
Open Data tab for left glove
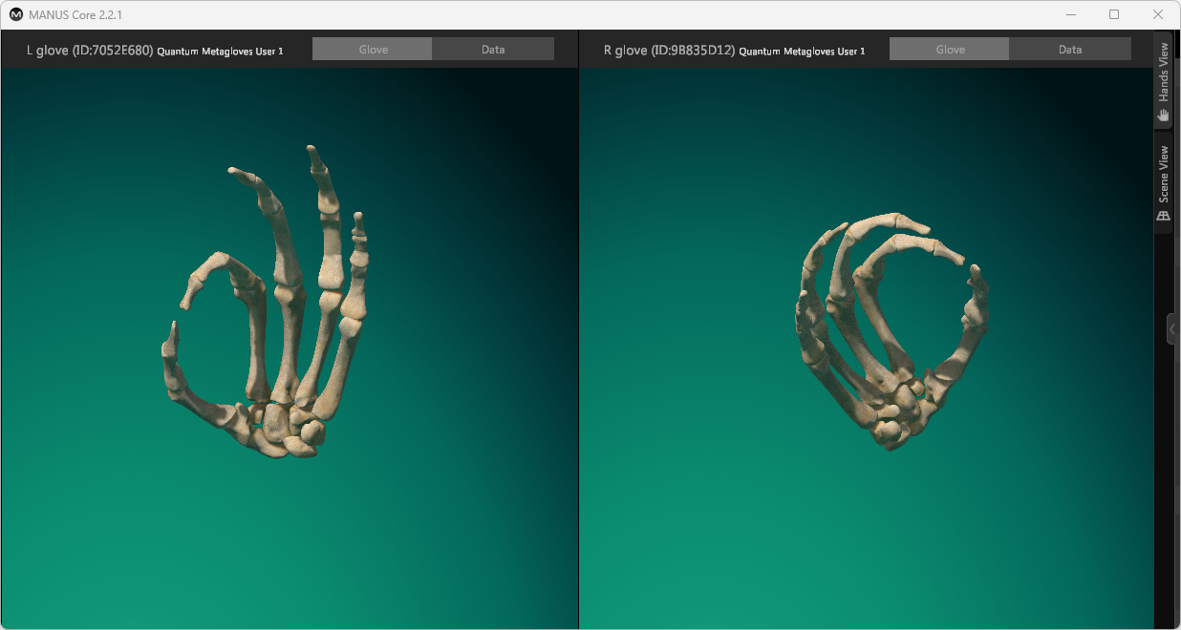click(x=493, y=50)
